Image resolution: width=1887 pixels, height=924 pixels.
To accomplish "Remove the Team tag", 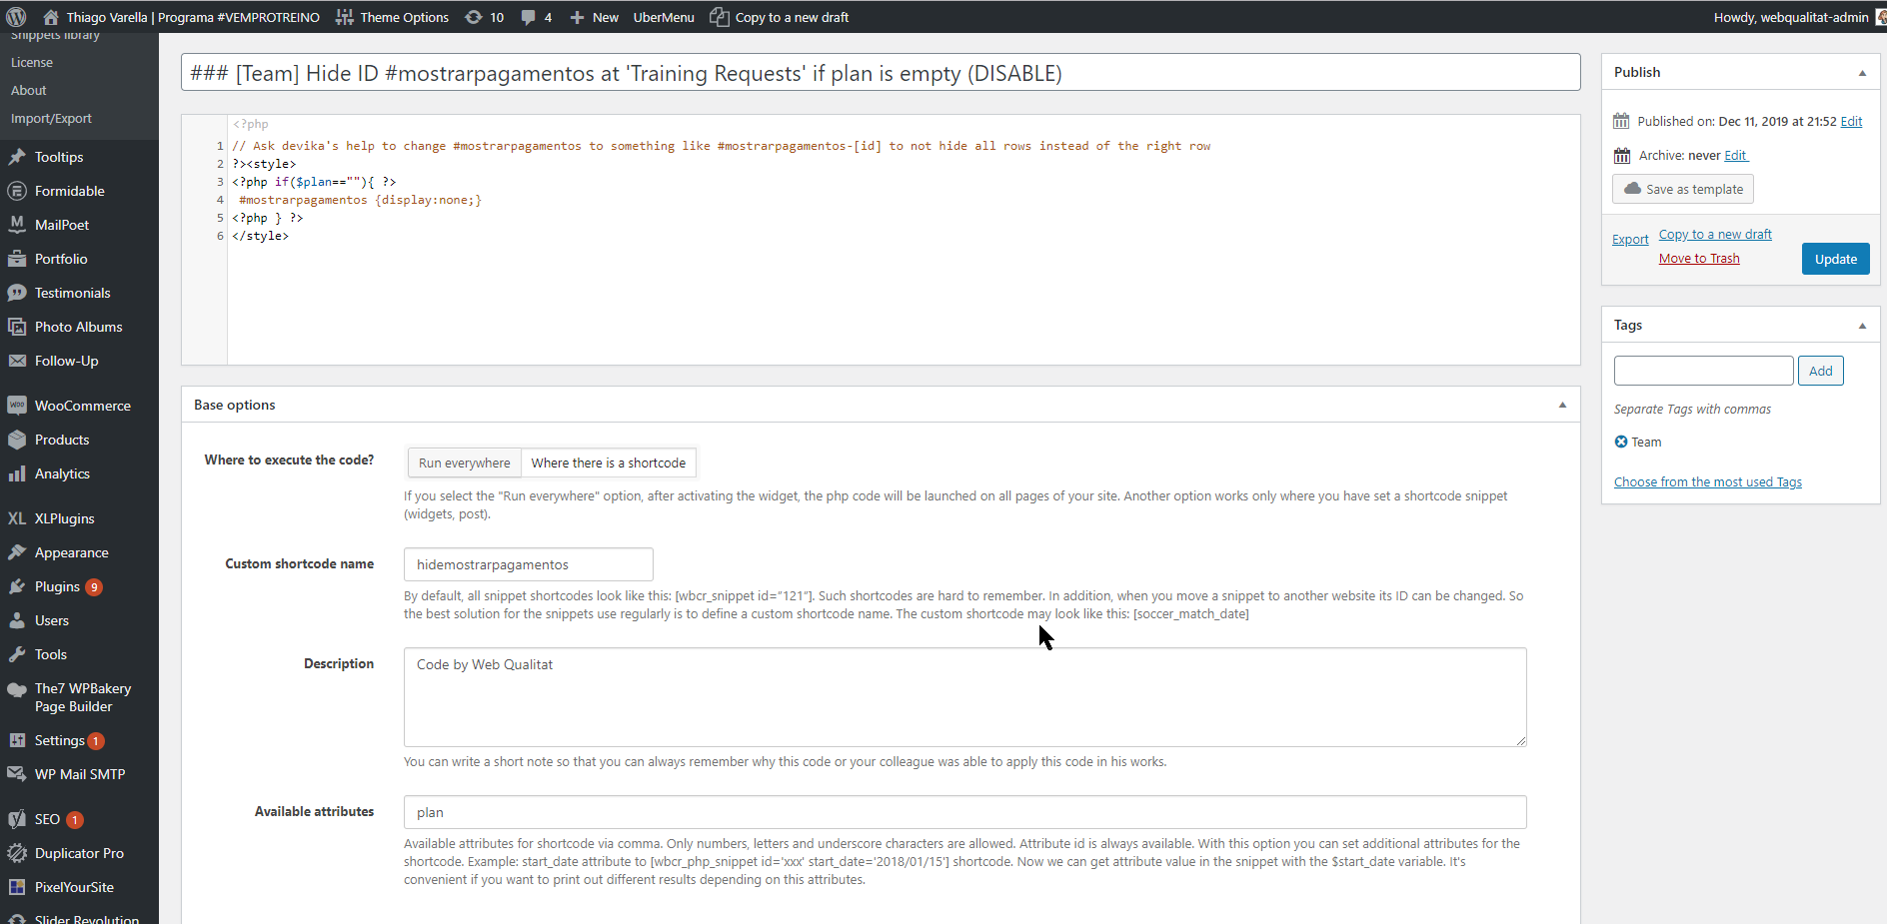I will click(1621, 442).
